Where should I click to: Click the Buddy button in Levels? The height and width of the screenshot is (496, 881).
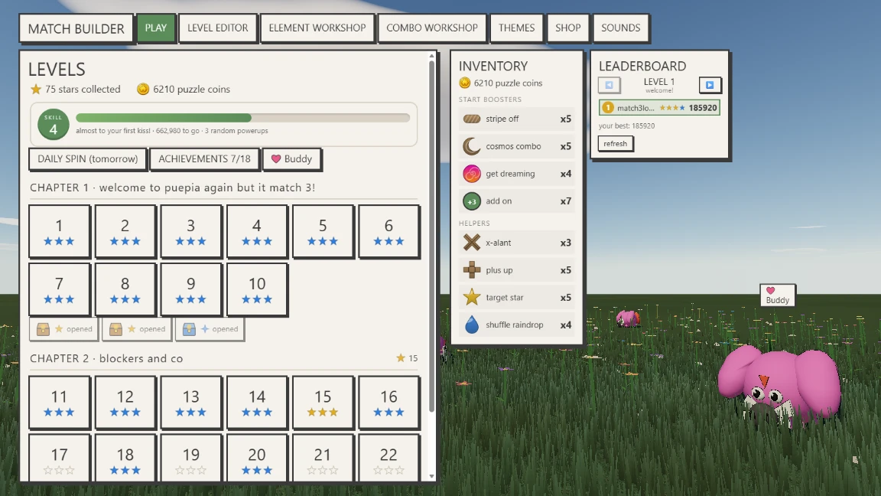click(291, 159)
